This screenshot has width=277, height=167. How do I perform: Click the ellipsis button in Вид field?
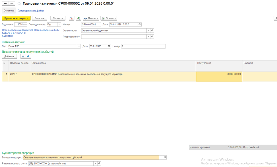click(79, 46)
